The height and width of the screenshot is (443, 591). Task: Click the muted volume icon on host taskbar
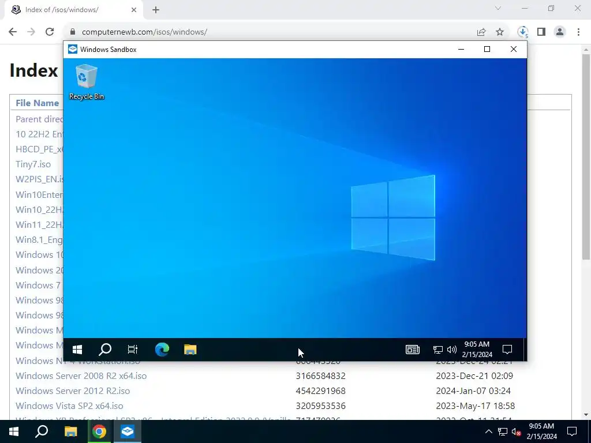click(517, 431)
